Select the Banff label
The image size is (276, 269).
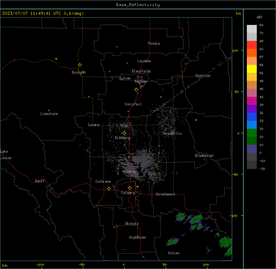pos(40,181)
